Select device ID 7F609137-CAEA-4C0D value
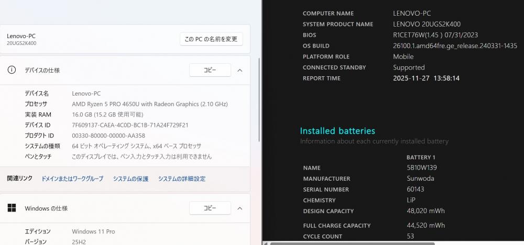Screen dimensions: 524x245 [x=130, y=125]
